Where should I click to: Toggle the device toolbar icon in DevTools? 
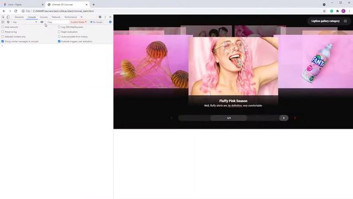pyautogui.click(x=8, y=17)
